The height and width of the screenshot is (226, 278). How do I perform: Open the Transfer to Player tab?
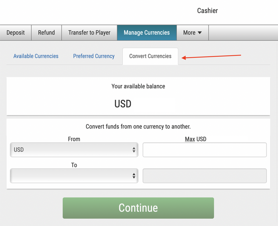(x=89, y=33)
